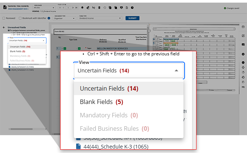Select the eraser toolbar icon
Screen dimensions: 247x153
click(x=88, y=7)
